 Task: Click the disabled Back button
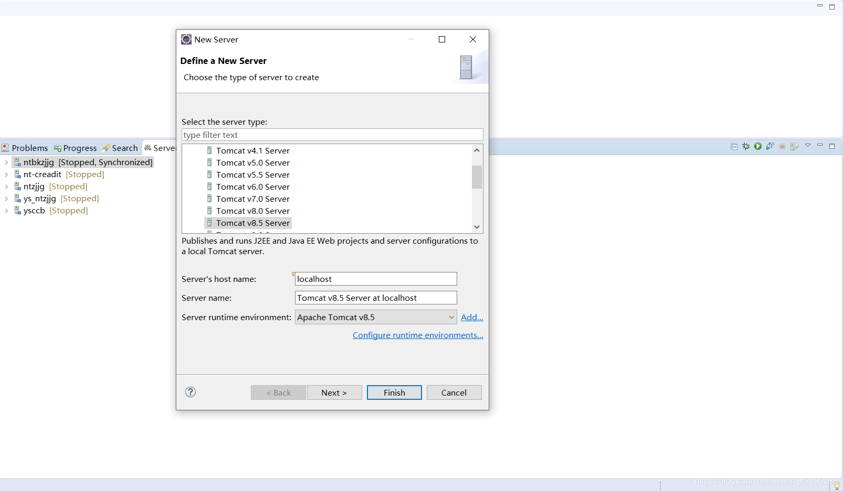pos(278,392)
